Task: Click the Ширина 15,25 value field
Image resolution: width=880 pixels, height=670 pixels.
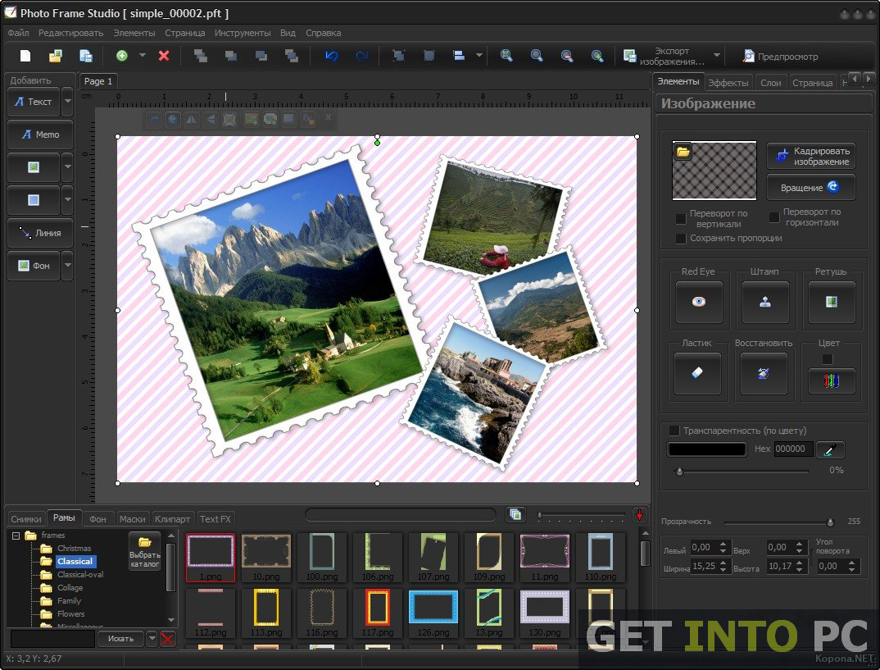Action: point(704,566)
